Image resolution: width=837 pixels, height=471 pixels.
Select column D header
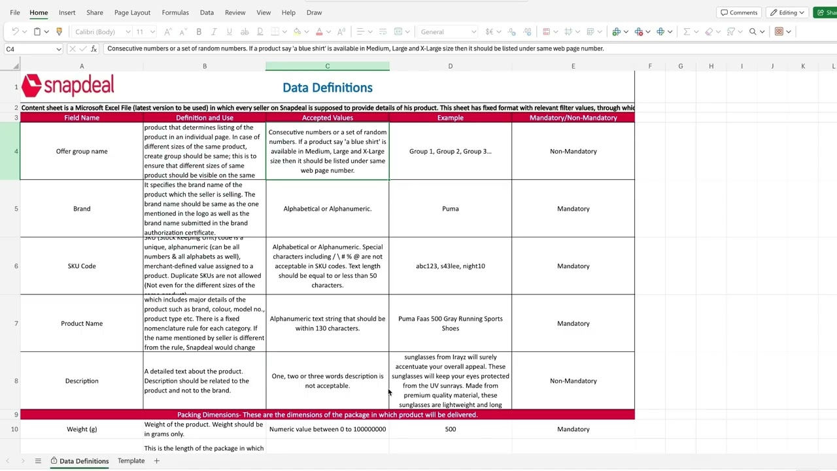[450, 66]
